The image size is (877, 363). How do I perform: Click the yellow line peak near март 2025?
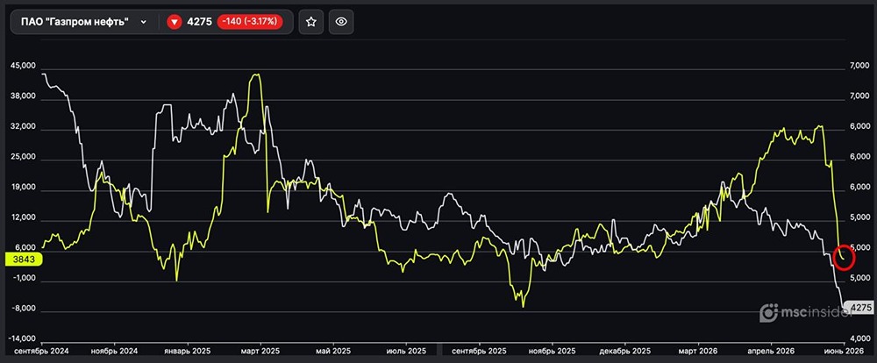pos(255,75)
